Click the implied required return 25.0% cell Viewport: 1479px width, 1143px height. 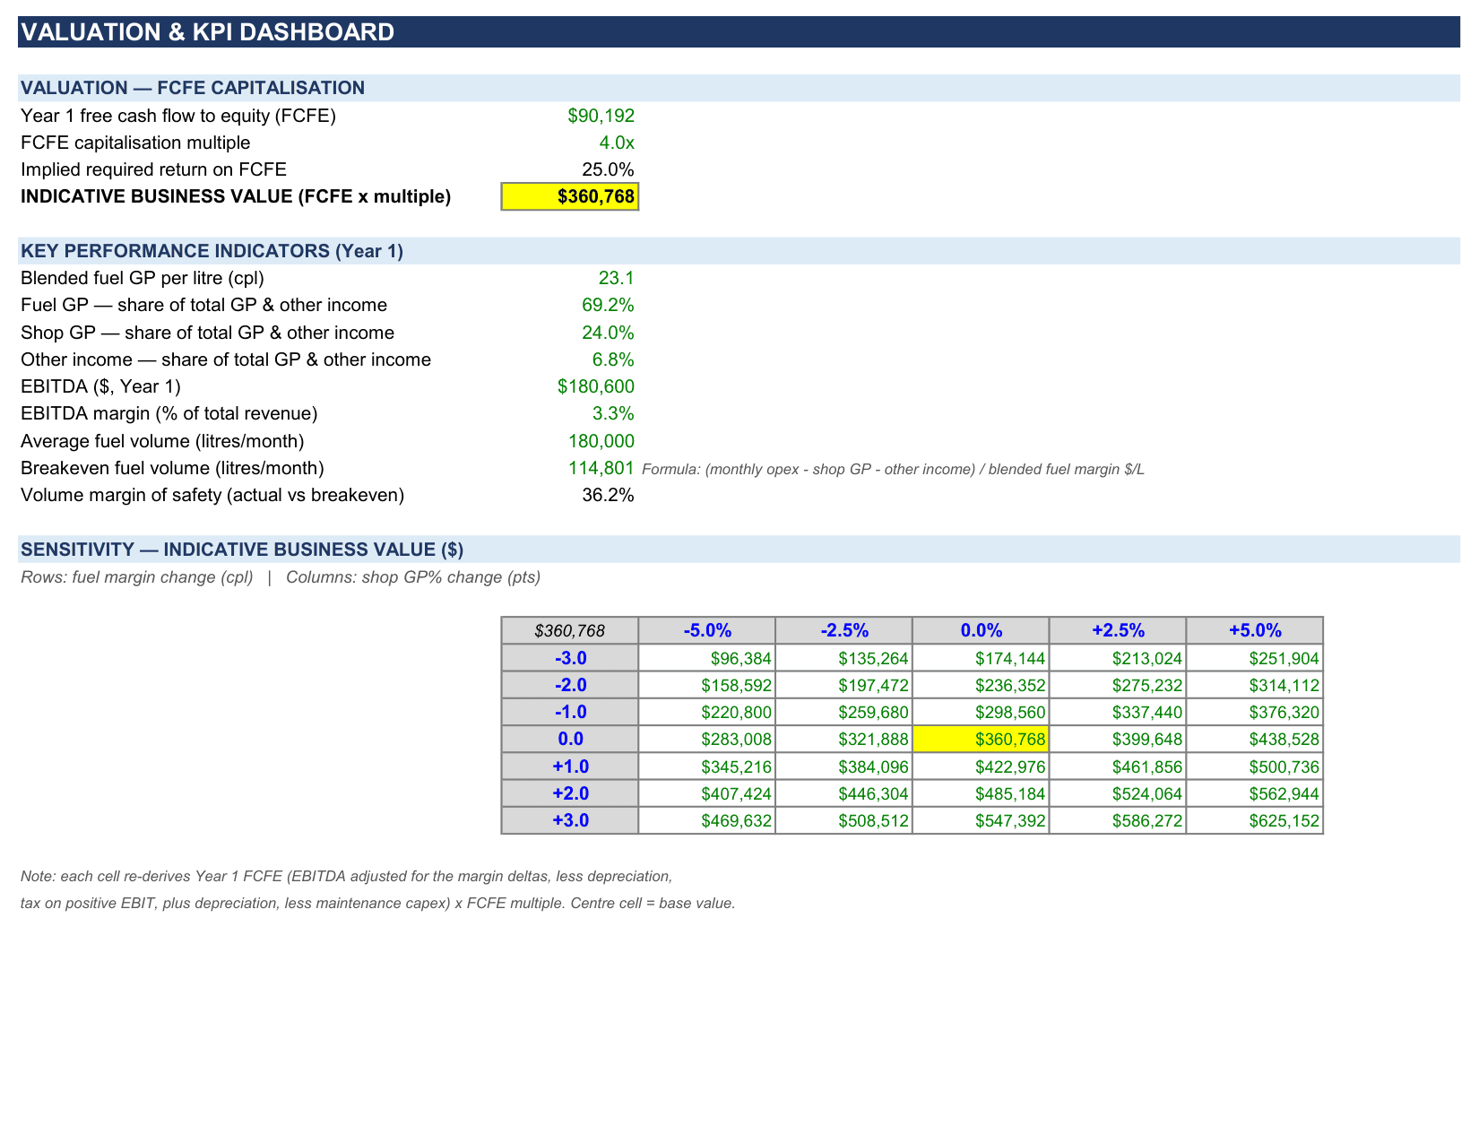tap(608, 169)
